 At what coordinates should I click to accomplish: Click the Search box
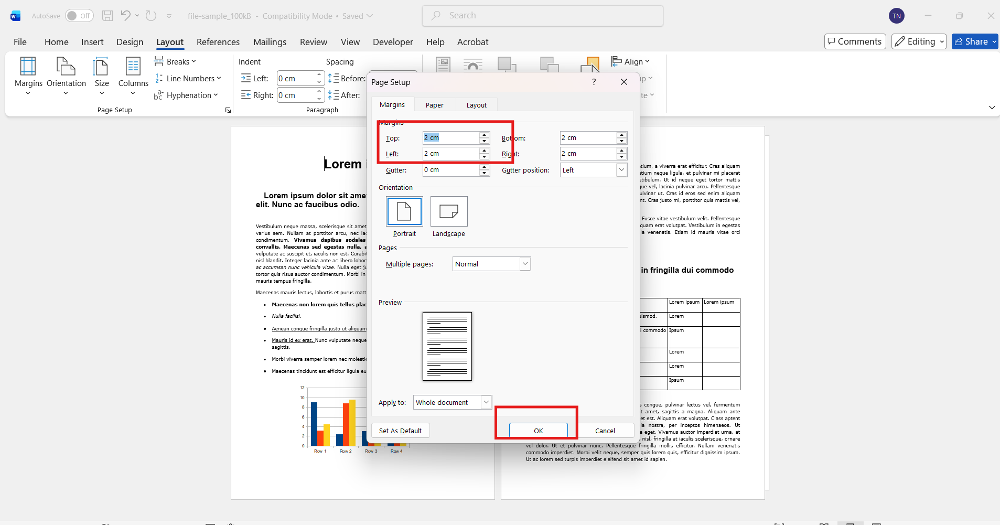(543, 16)
